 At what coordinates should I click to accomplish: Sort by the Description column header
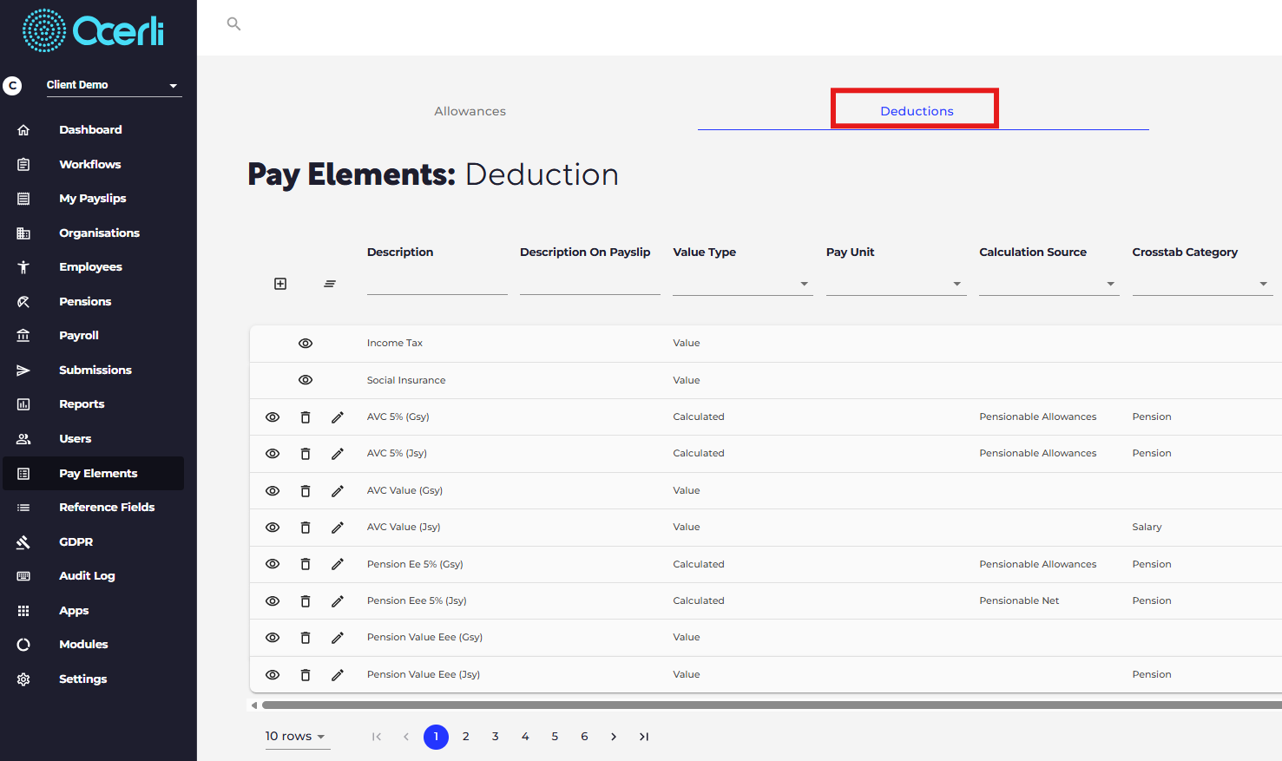(x=400, y=253)
